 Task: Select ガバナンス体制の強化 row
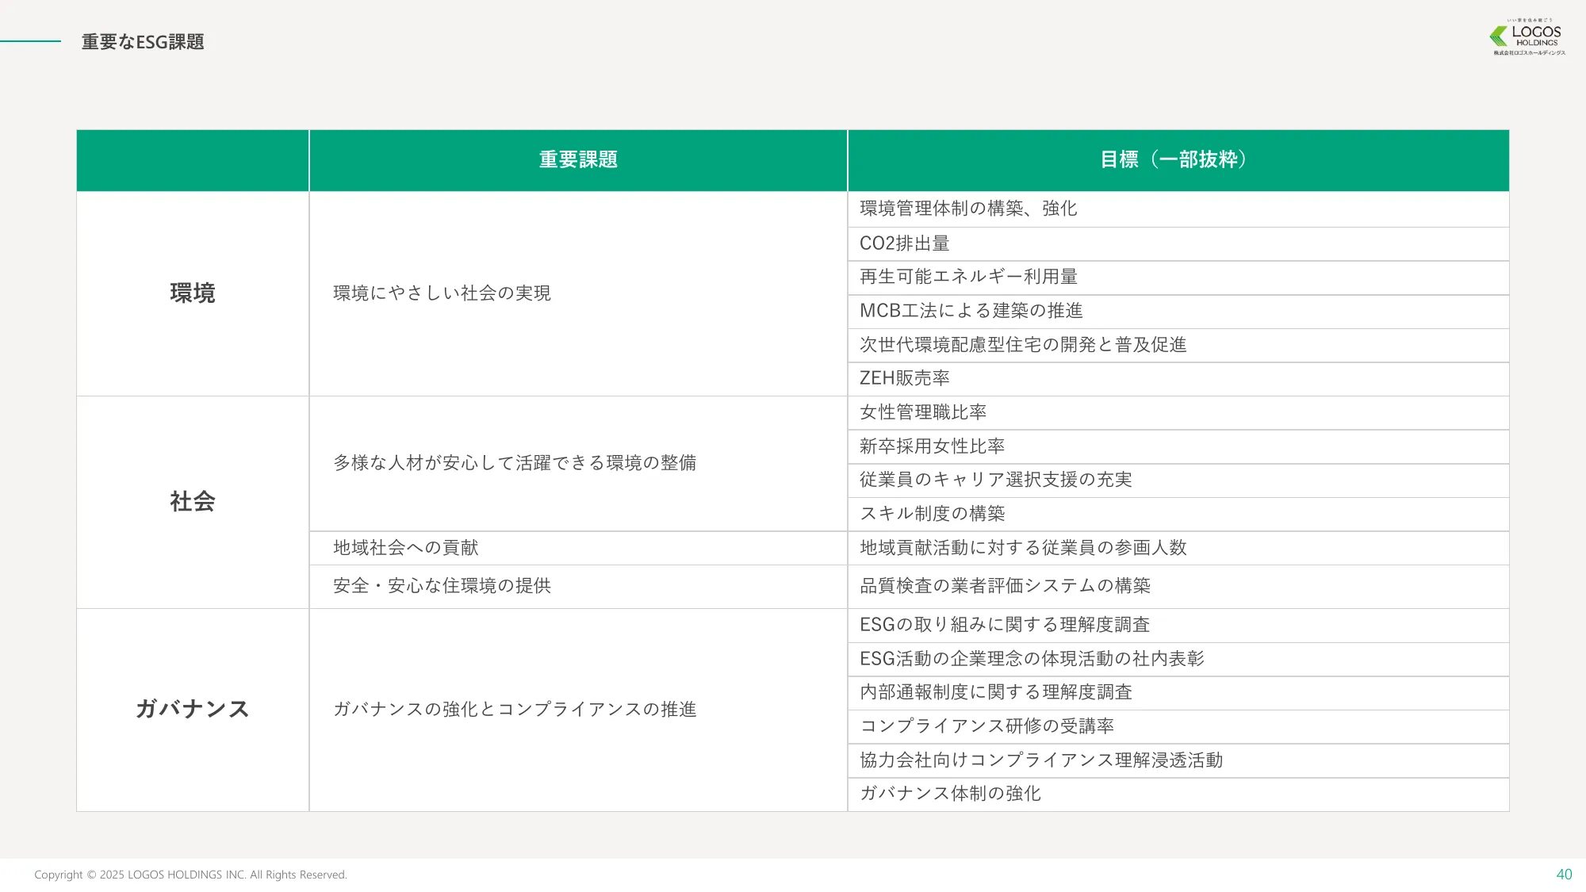click(951, 794)
